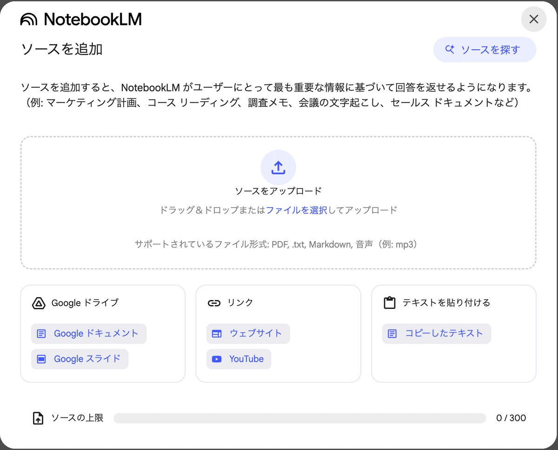Image resolution: width=558 pixels, height=450 pixels.
Task: Click the supported file formats text
Action: pyautogui.click(x=278, y=244)
